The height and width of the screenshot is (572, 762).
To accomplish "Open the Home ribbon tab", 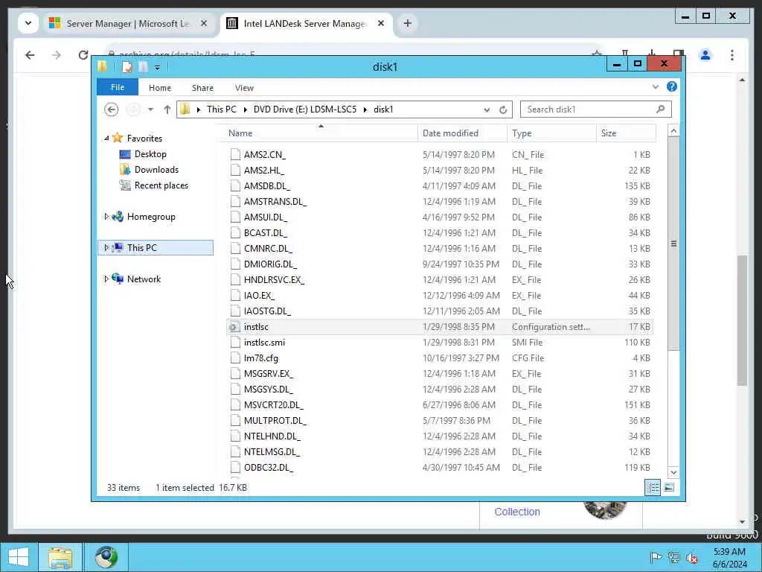I will pyautogui.click(x=159, y=88).
